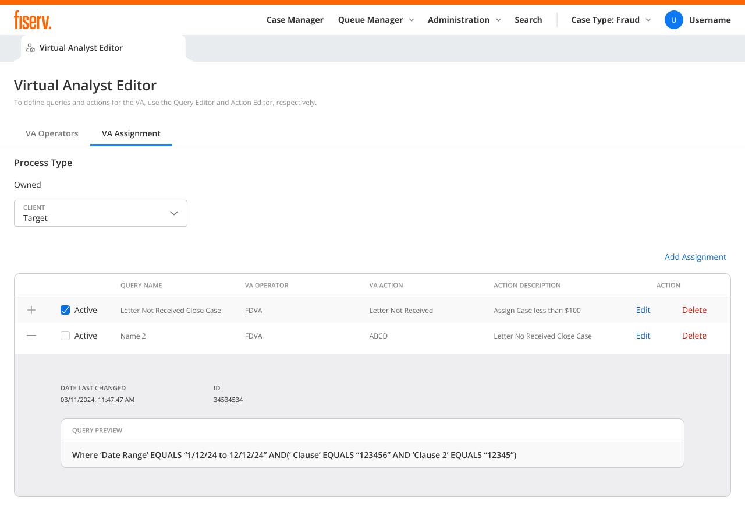Click the Owned process type text

(27, 185)
